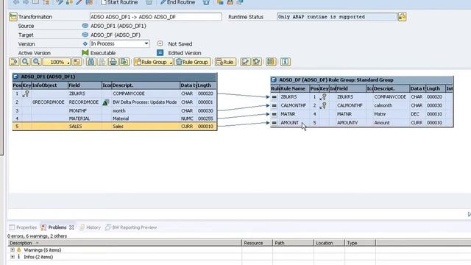Click the Executable active version icon
Screen dimensions: 471x265
pyautogui.click(x=85, y=53)
